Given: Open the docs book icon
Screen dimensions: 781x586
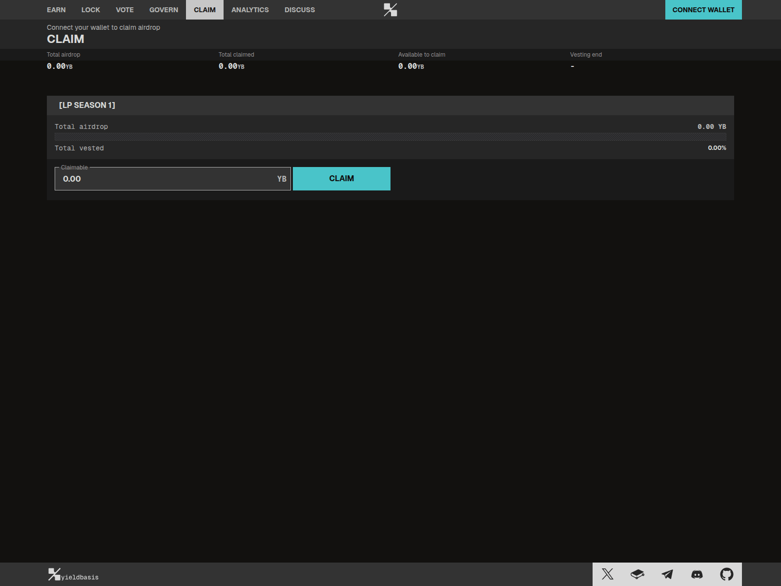Looking at the screenshot, I should pos(637,574).
